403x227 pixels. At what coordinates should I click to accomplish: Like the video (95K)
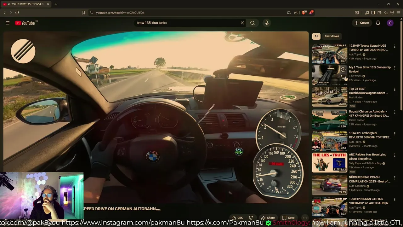click(237, 218)
